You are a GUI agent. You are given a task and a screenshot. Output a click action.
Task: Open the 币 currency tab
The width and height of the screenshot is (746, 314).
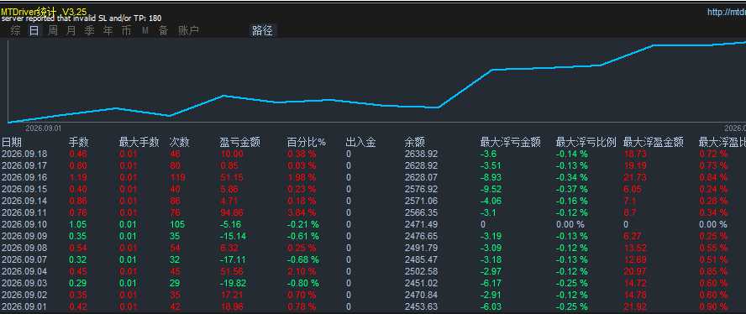pyautogui.click(x=126, y=31)
